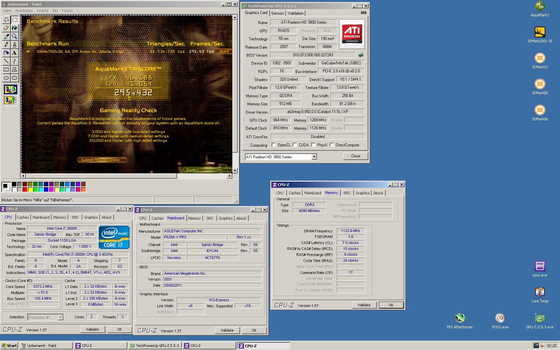Open the 3DMark06 desktop icon
The image size is (560, 350).
point(540,113)
